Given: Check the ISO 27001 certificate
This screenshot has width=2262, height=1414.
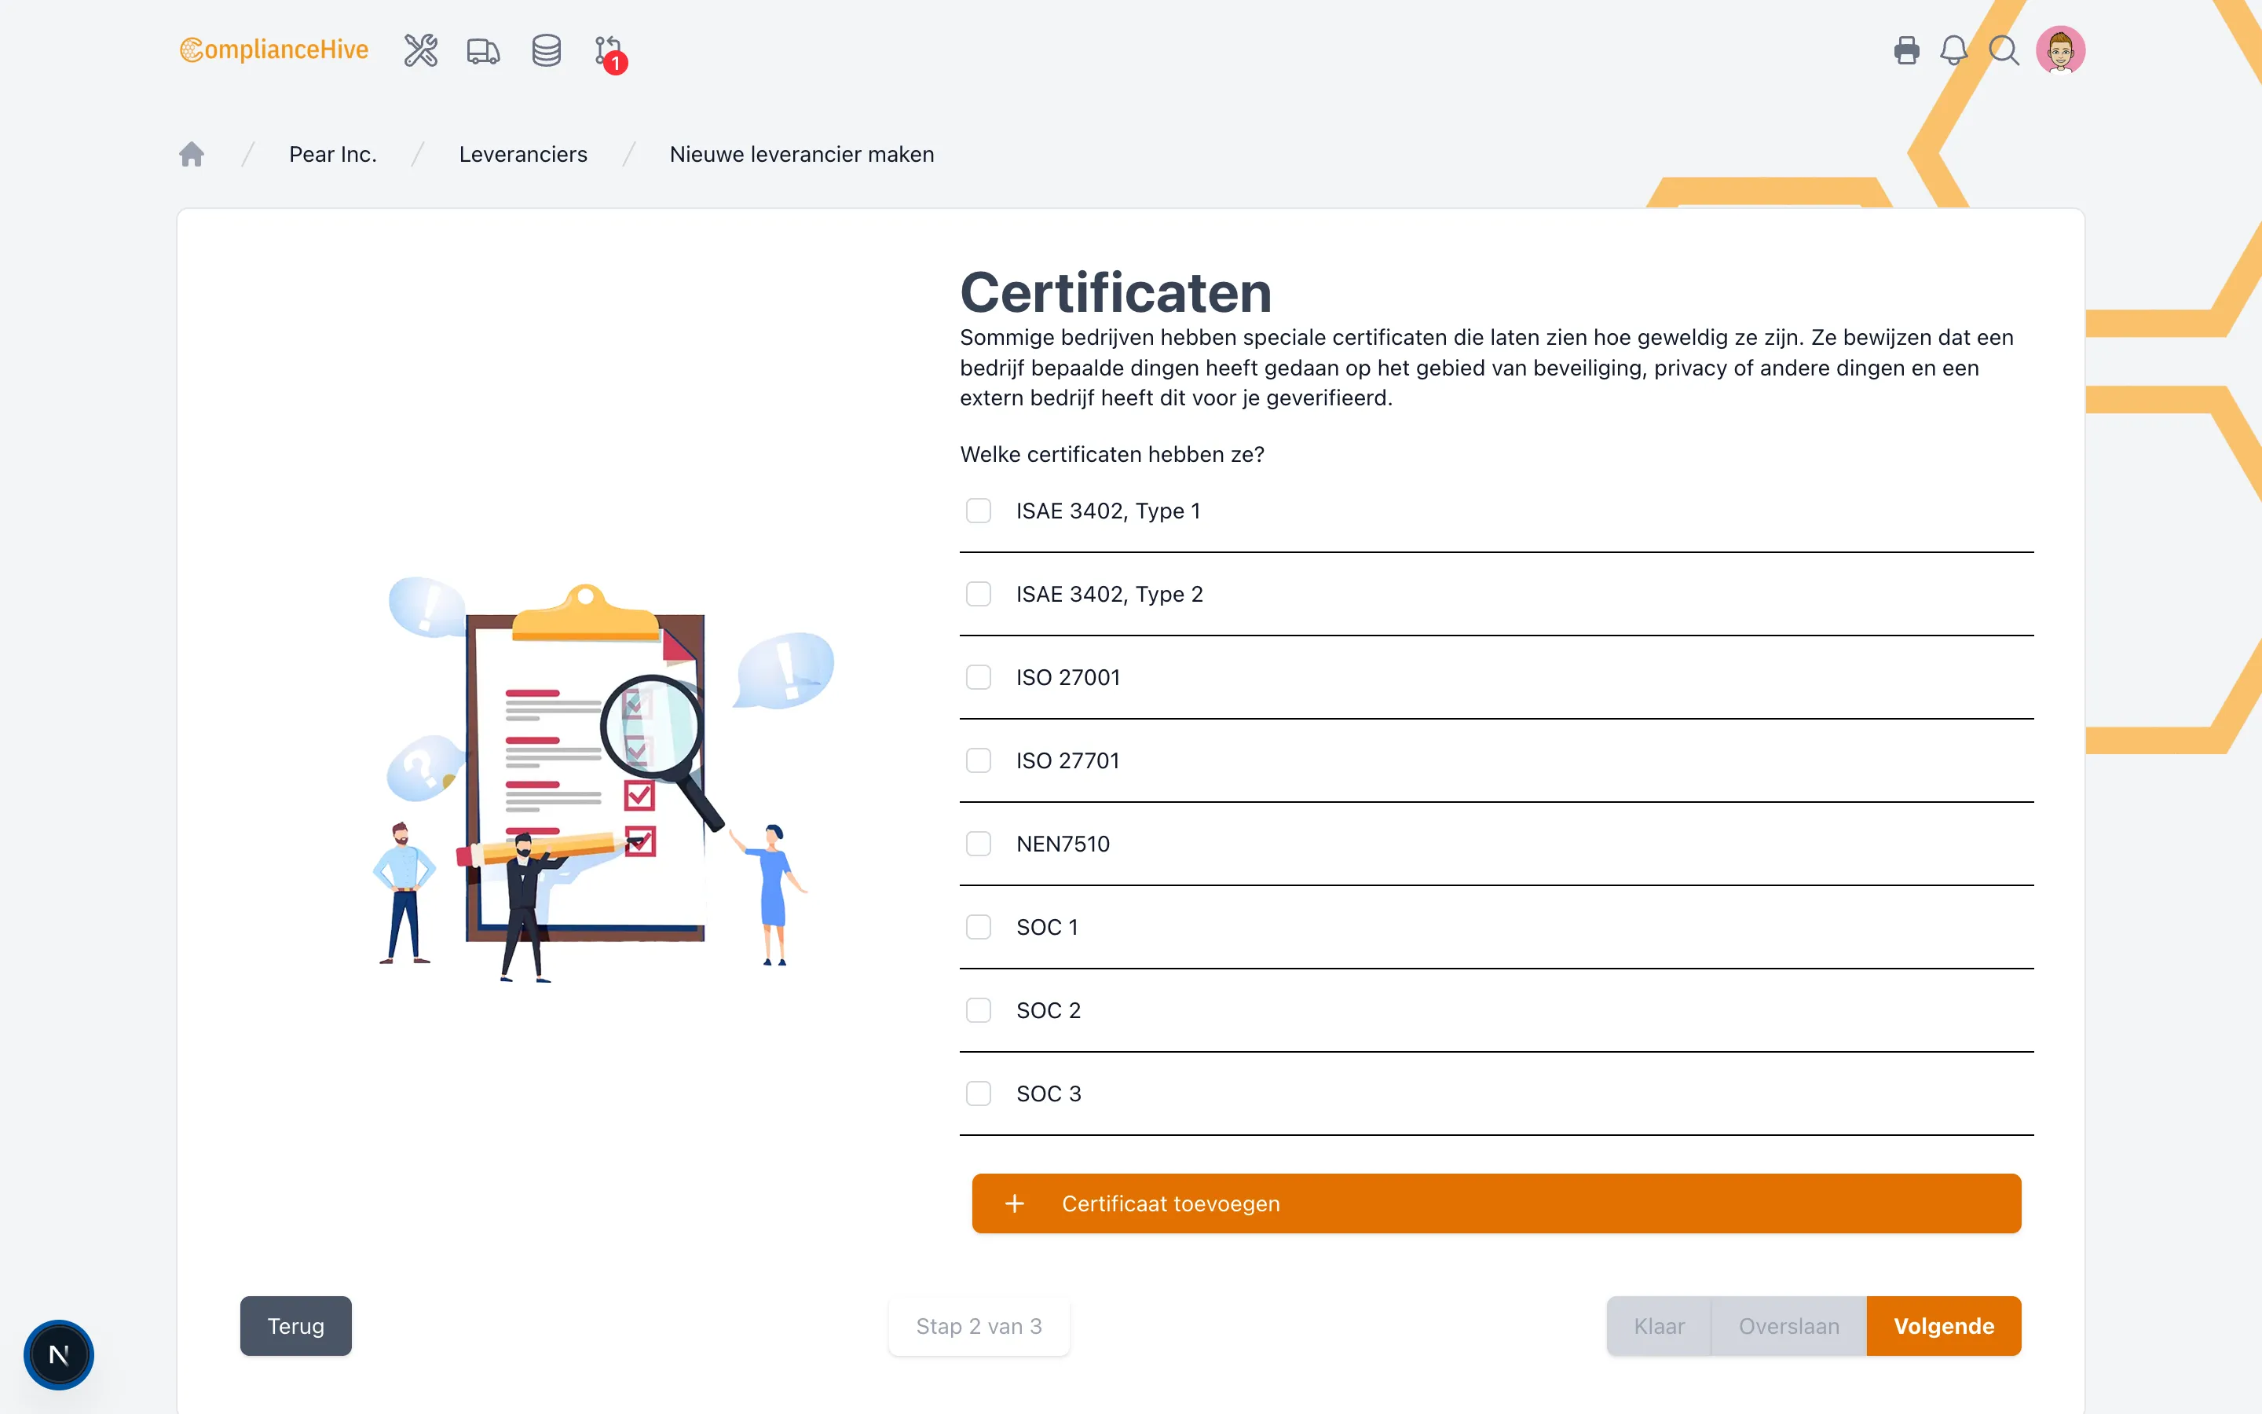Looking at the screenshot, I should pyautogui.click(x=978, y=676).
